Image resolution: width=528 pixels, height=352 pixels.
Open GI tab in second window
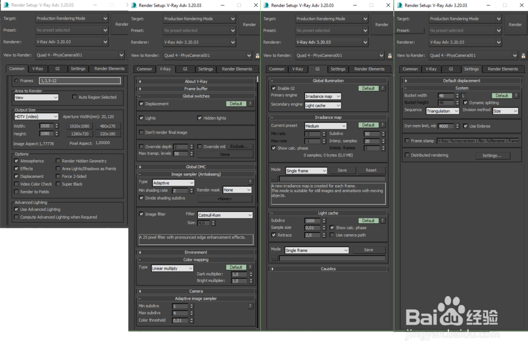click(185, 69)
